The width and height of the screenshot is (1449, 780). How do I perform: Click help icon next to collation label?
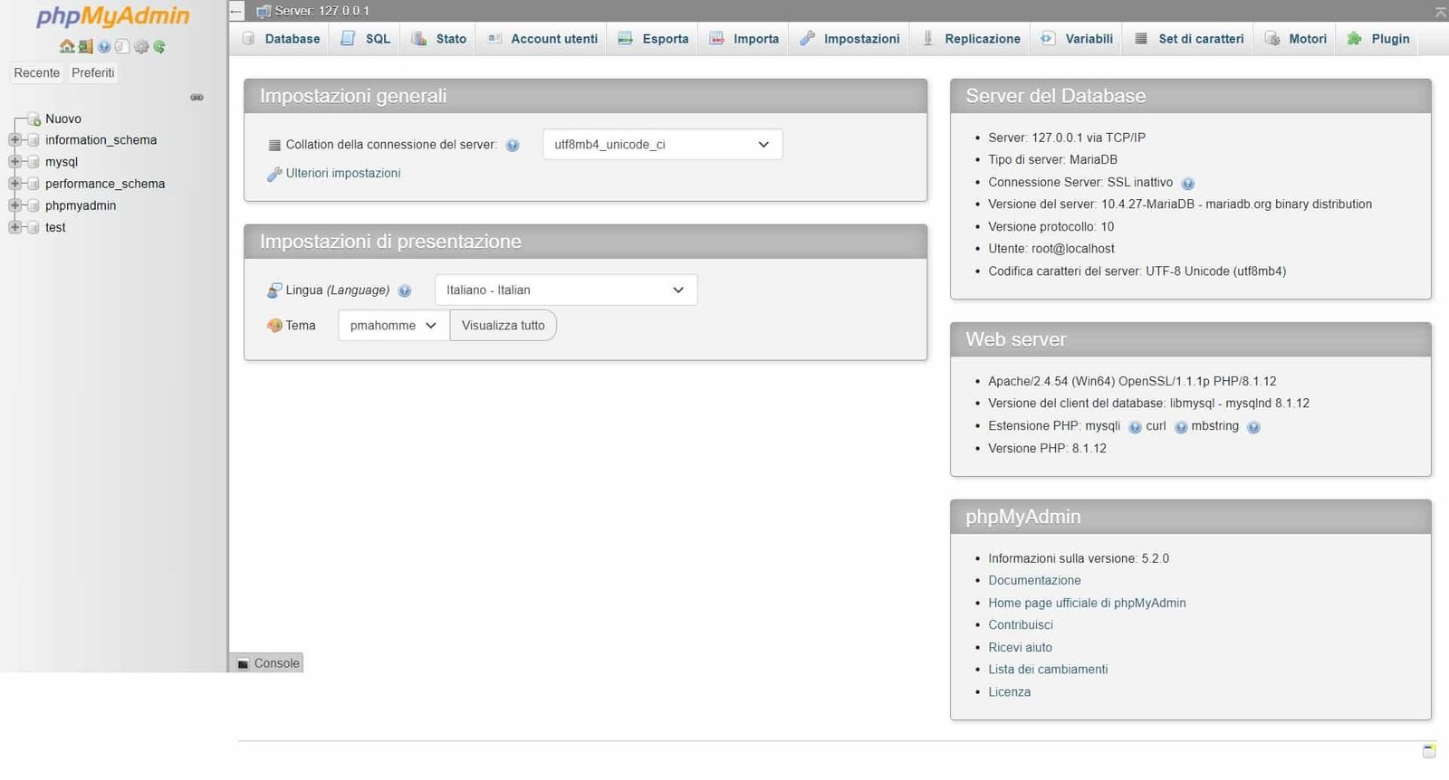coord(513,146)
